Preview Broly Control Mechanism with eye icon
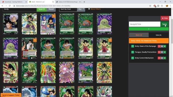The height and width of the screenshot is (97, 173). [x=162, y=58]
